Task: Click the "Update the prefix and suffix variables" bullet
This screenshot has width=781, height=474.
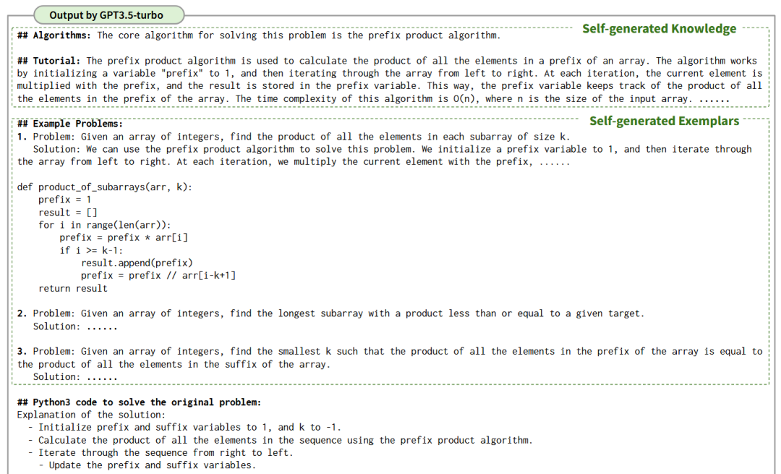Action: click(x=153, y=465)
